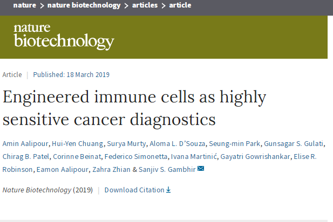Open the 'nature' breadcrumb link
The width and height of the screenshot is (333, 222).
(x=25, y=5)
